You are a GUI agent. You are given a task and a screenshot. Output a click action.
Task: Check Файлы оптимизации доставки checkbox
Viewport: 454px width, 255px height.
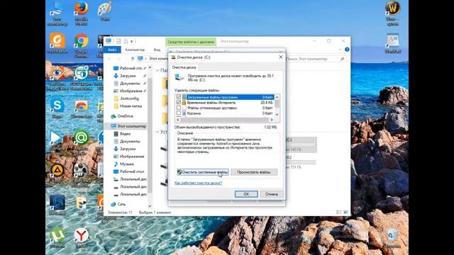[x=179, y=108]
